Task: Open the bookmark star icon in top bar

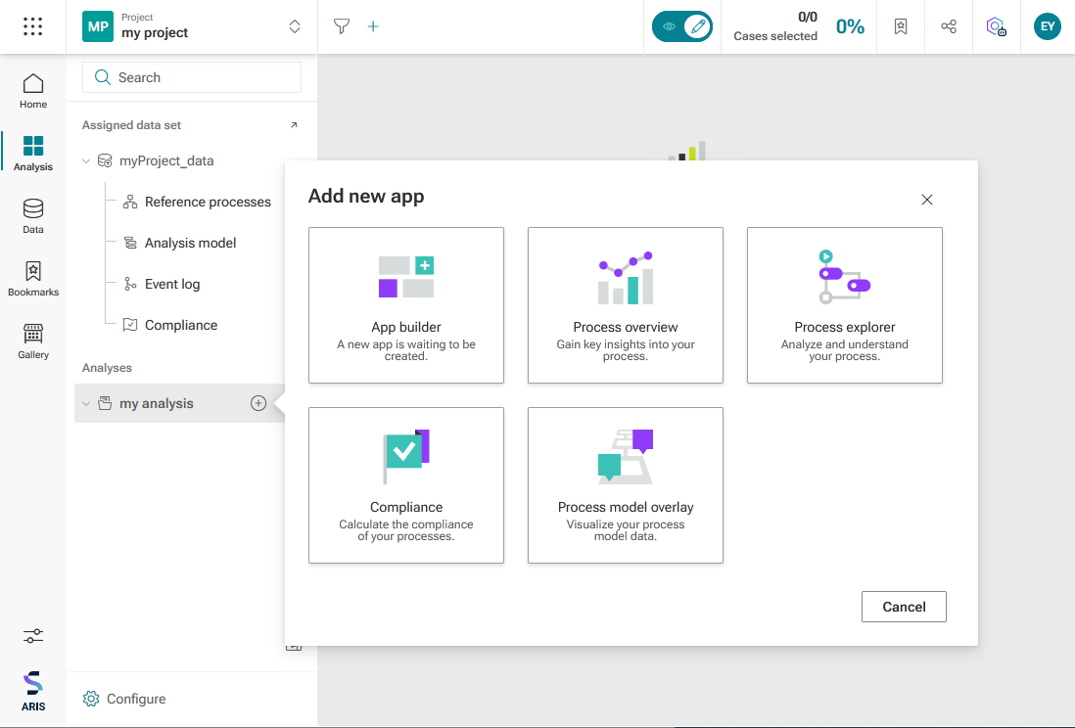Action: pyautogui.click(x=901, y=26)
